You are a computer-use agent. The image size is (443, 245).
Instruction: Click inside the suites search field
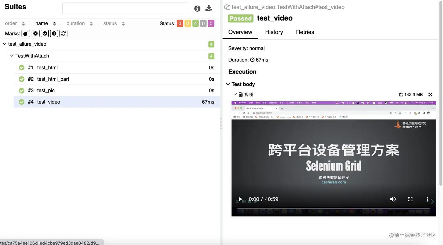(x=125, y=8)
